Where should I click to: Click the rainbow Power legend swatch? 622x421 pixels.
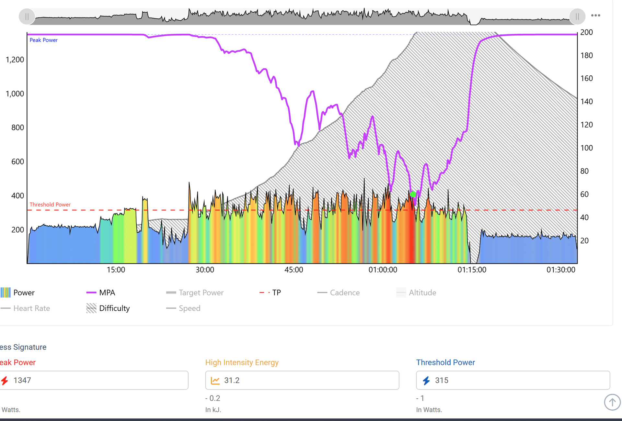[6, 293]
